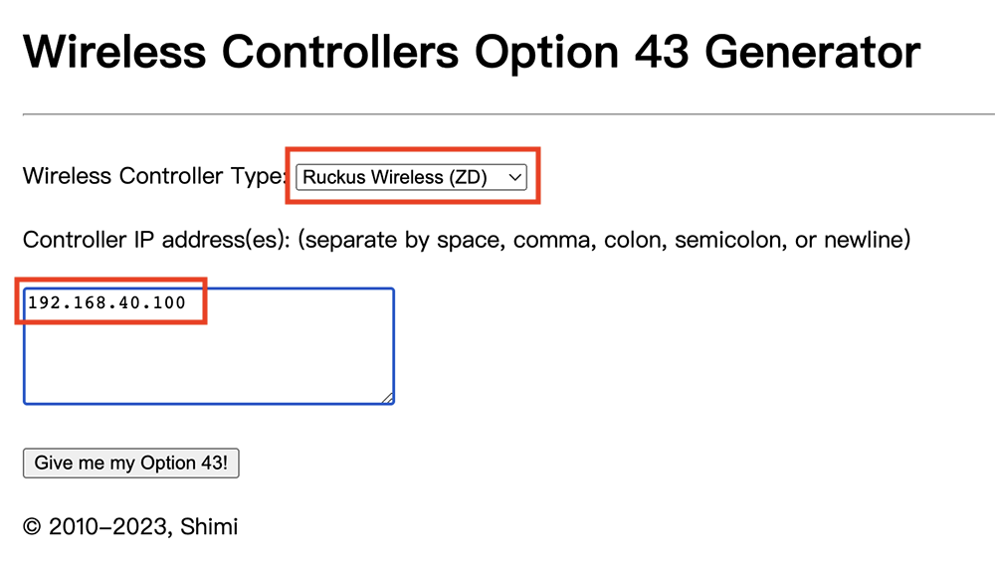995x567 pixels.
Task: Click the copyright symbol in the footer
Action: (x=32, y=527)
